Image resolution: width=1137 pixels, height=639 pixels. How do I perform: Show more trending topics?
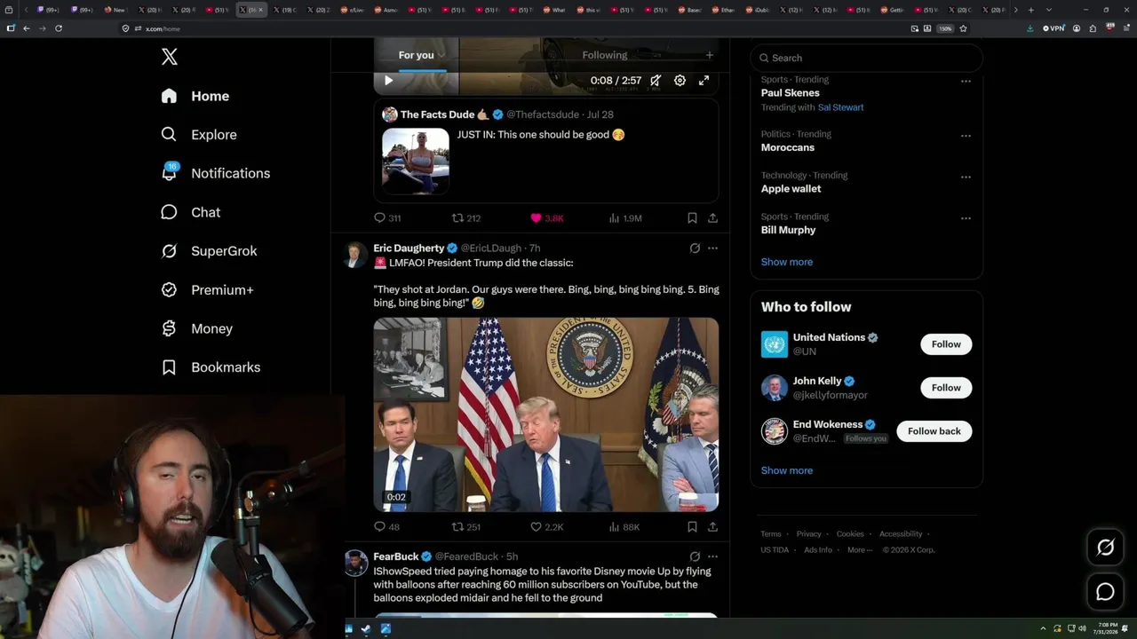point(786,262)
